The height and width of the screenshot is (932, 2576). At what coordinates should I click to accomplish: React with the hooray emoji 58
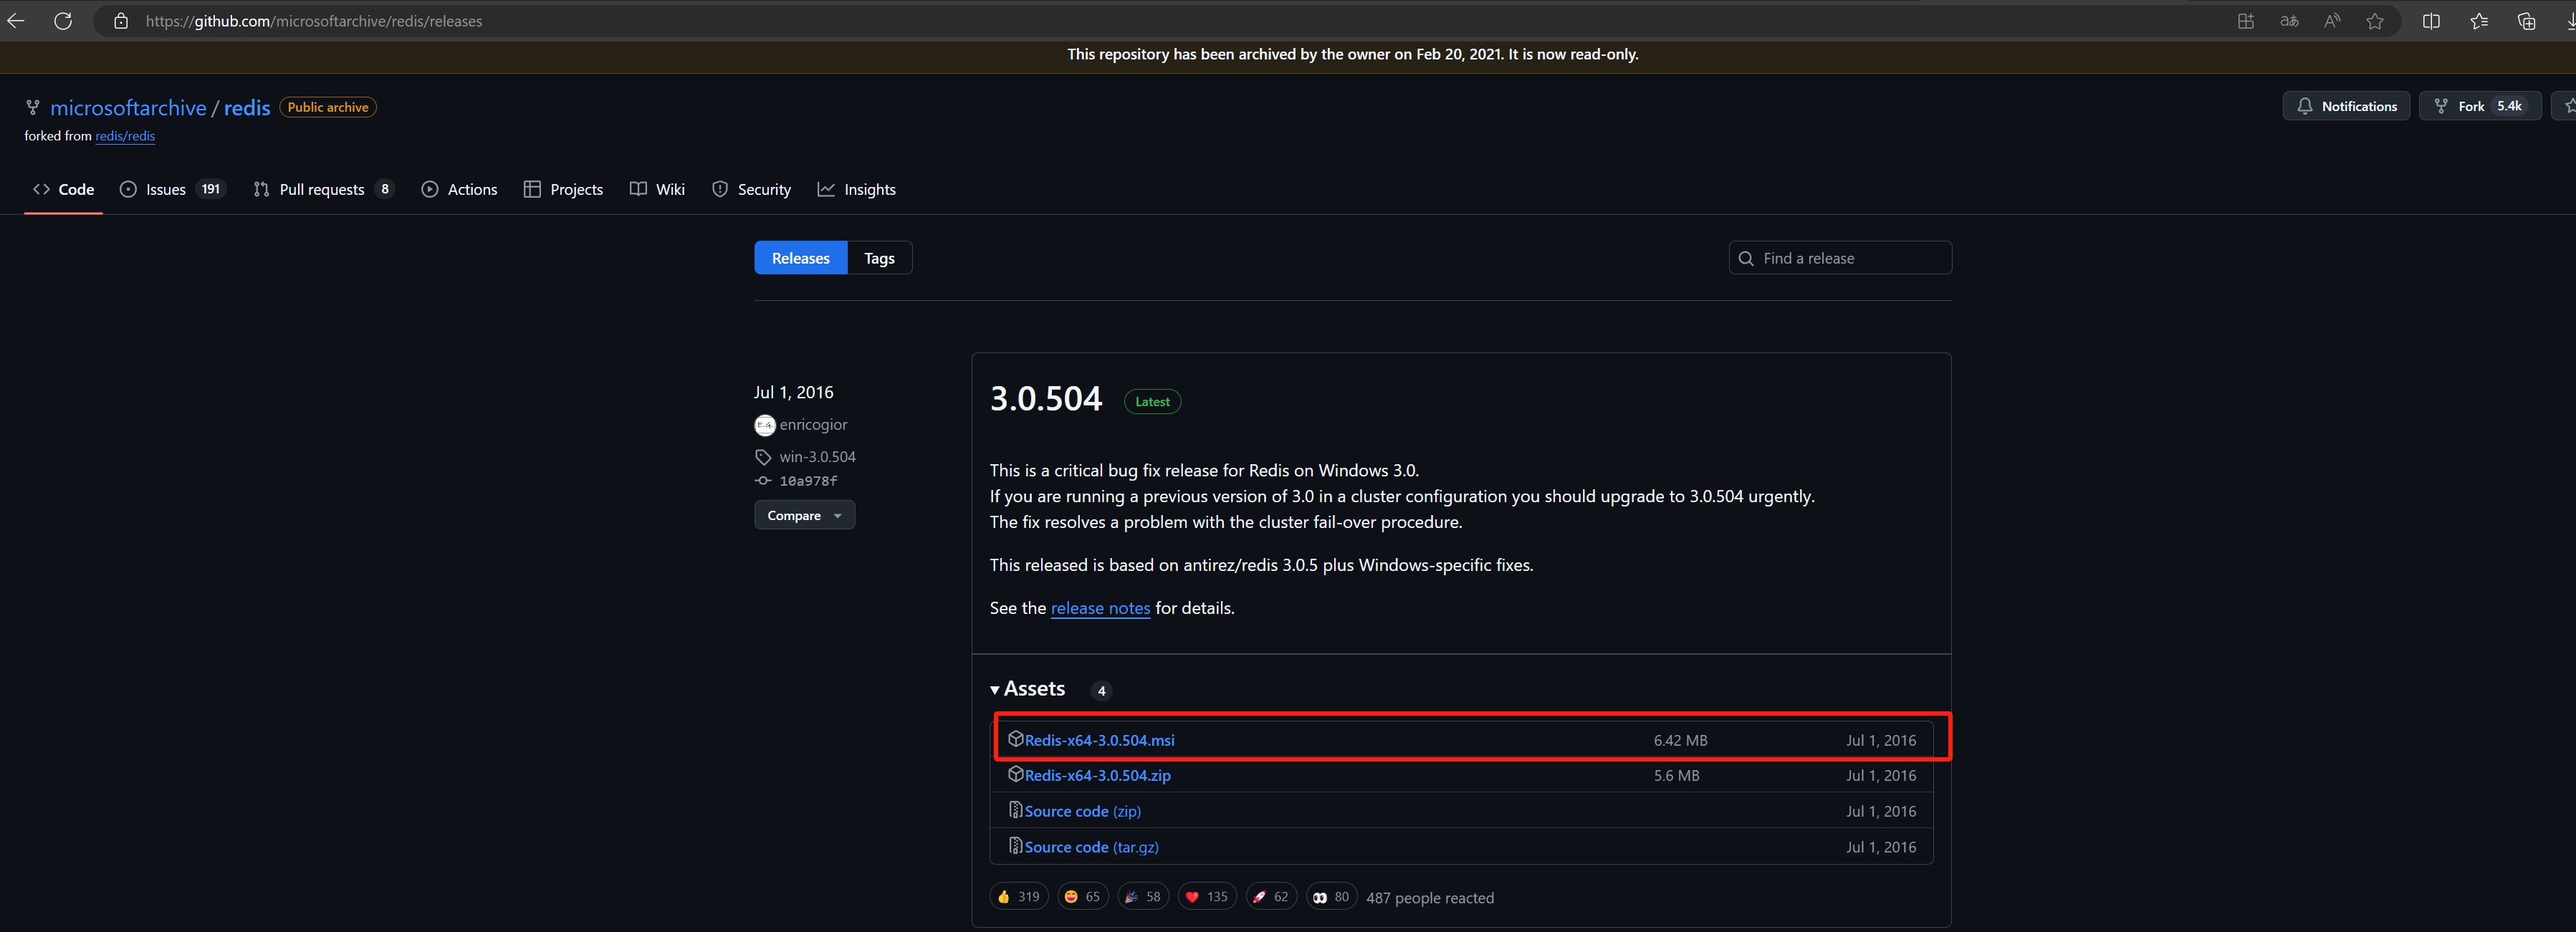[1143, 897]
